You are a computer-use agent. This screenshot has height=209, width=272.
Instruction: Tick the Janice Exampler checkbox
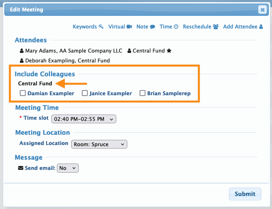tap(85, 94)
